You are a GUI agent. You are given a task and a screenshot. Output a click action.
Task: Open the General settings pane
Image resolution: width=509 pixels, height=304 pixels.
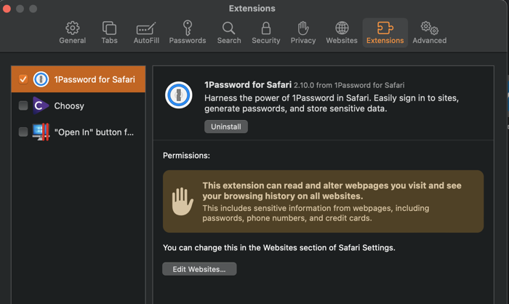click(x=72, y=33)
